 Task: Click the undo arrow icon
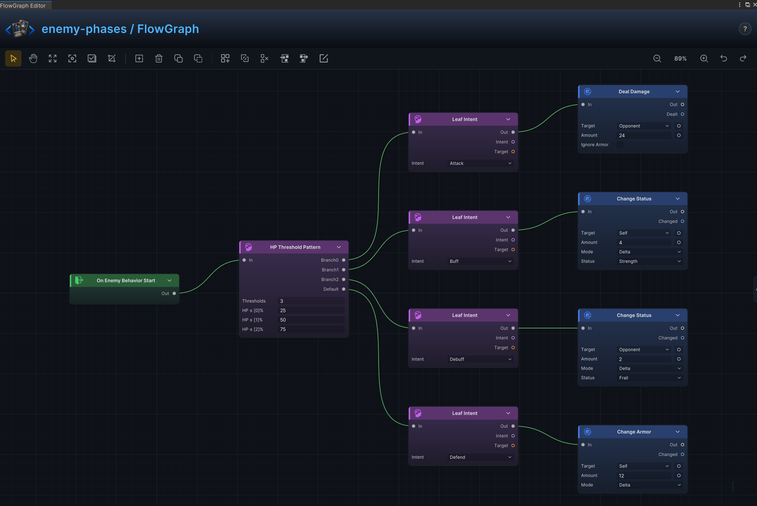coord(723,58)
